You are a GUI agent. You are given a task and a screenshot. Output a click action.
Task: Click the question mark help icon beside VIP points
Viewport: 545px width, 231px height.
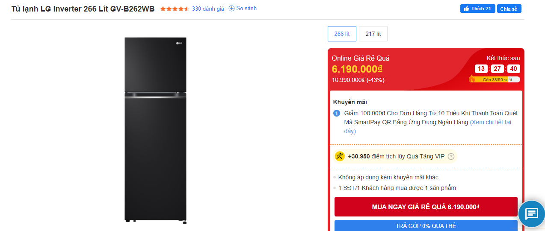[450, 157]
